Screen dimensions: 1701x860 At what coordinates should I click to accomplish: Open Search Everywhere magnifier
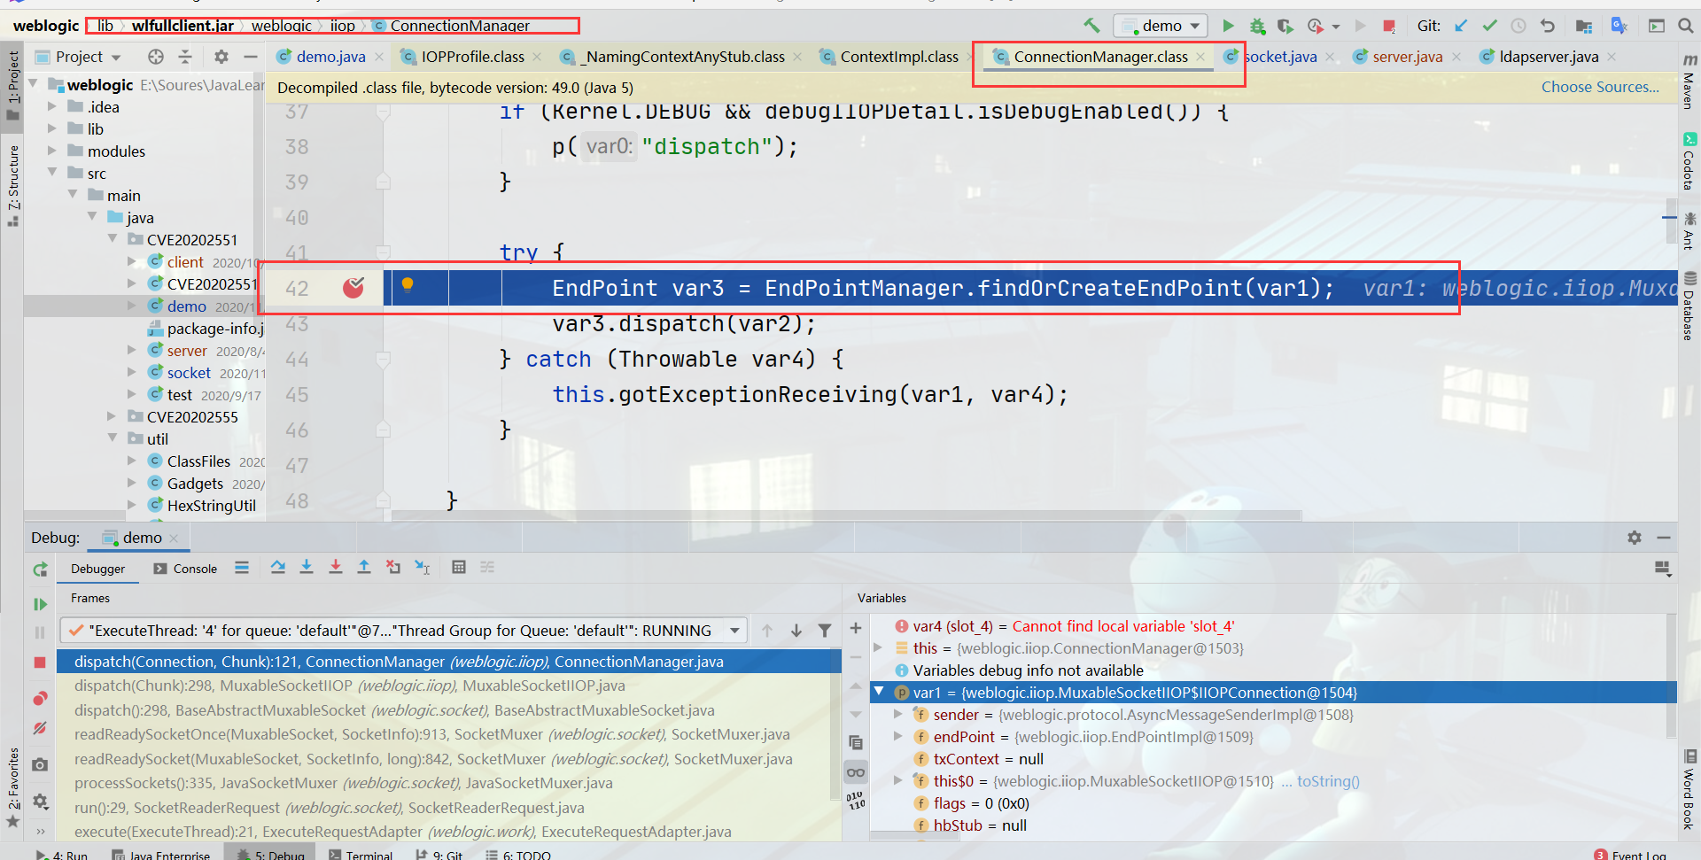coord(1686,26)
